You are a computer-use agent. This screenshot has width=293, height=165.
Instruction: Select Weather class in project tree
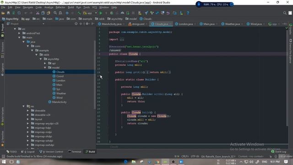61,93
